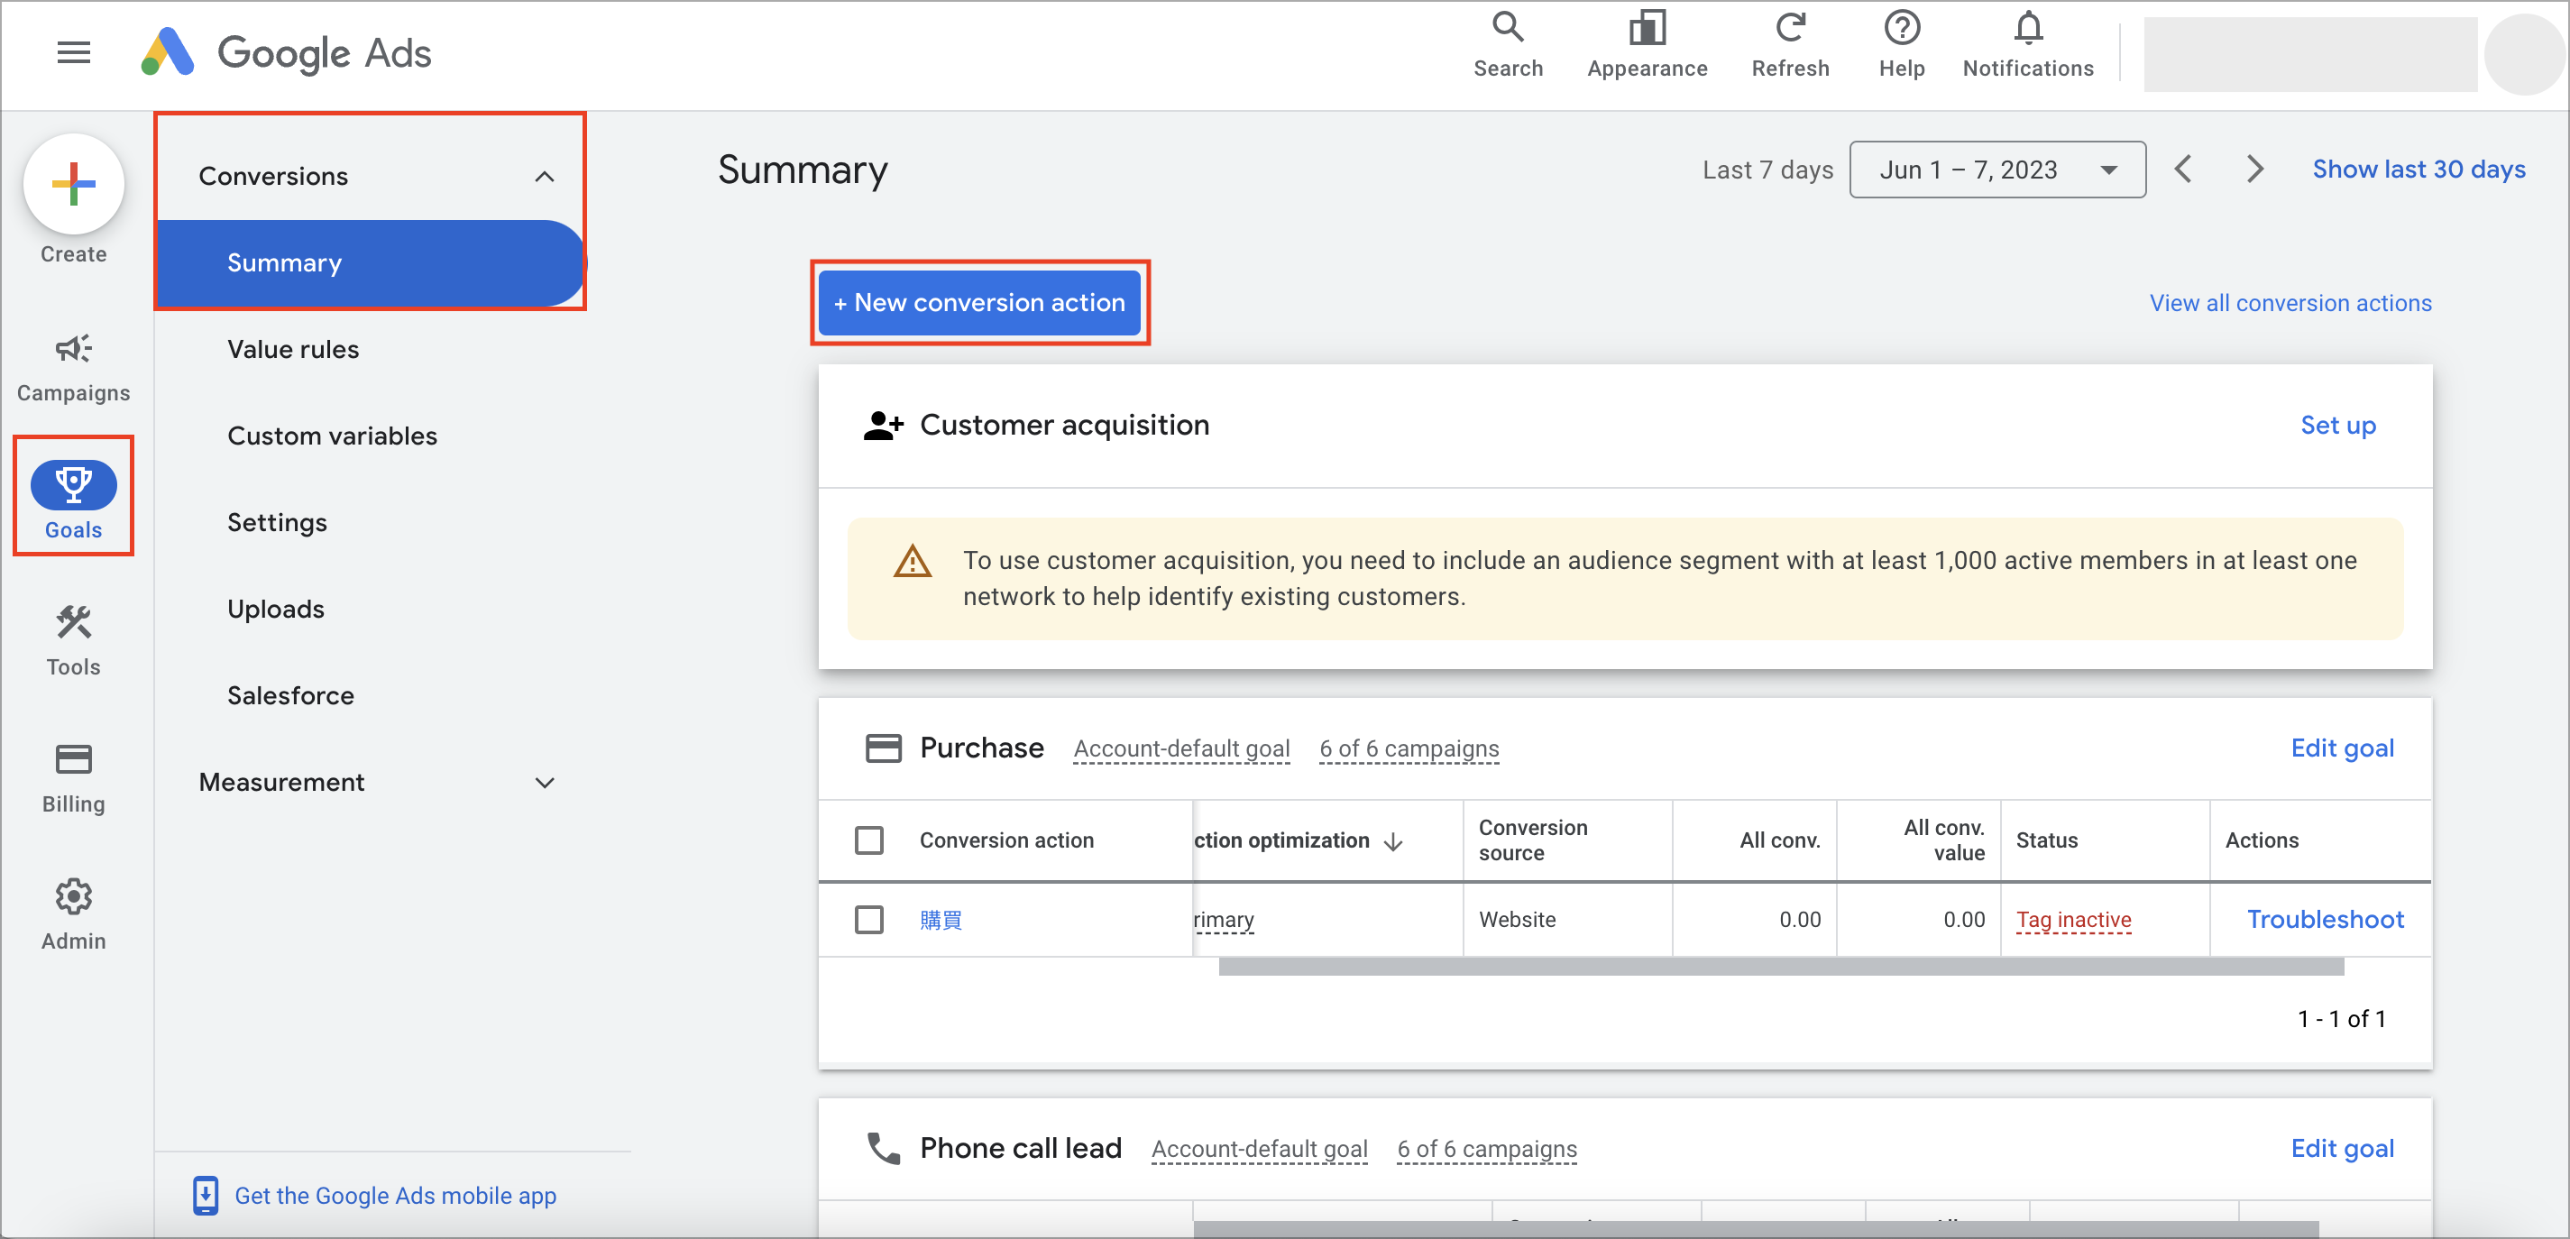This screenshot has width=2570, height=1239.
Task: Click the New conversion action button
Action: click(x=978, y=302)
